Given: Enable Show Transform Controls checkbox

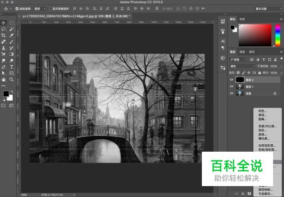Looking at the screenshot, I should (x=50, y=9).
